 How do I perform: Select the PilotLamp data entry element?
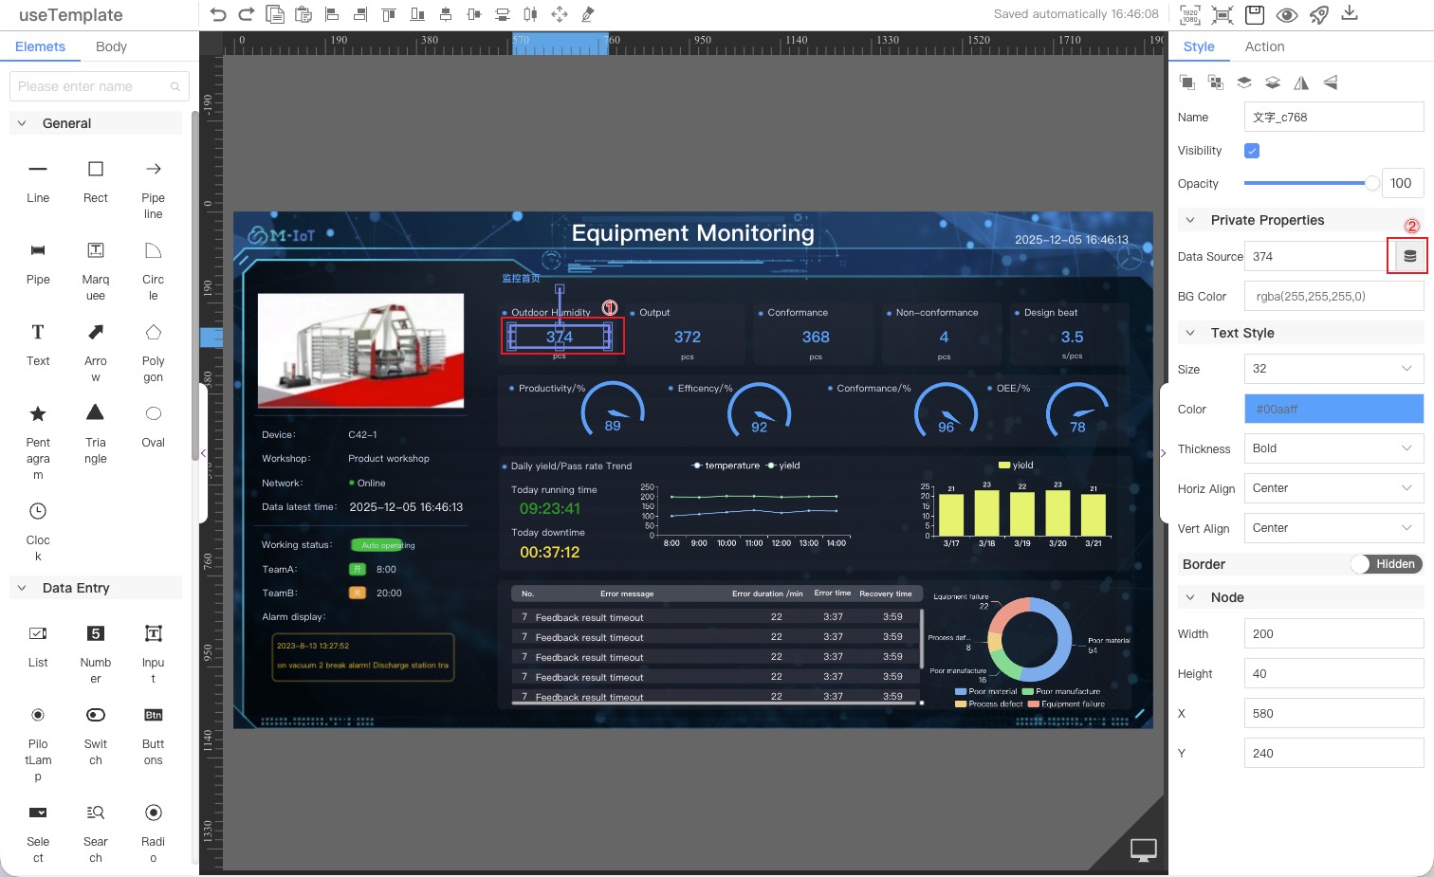(38, 722)
